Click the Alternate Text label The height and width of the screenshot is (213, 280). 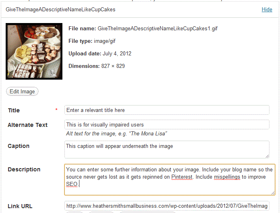pos(28,125)
